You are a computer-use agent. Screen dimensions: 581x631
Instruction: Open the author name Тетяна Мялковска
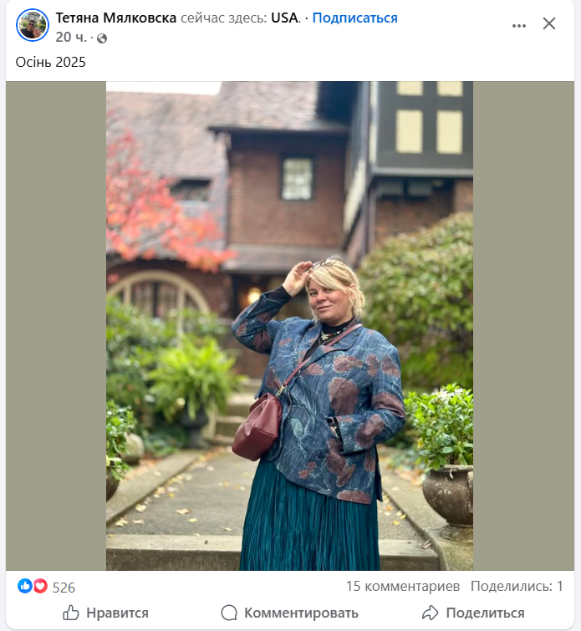pos(116,18)
